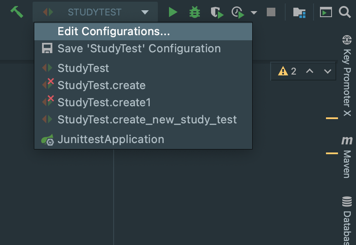The image size is (356, 245).
Task: Select Save 'StudyTest' Configuration entry
Action: [x=139, y=48]
